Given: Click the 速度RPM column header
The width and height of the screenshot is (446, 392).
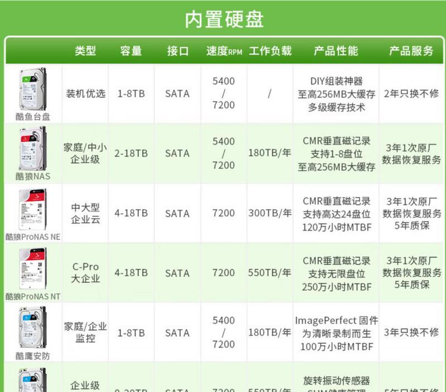Looking at the screenshot, I should coord(224,51).
